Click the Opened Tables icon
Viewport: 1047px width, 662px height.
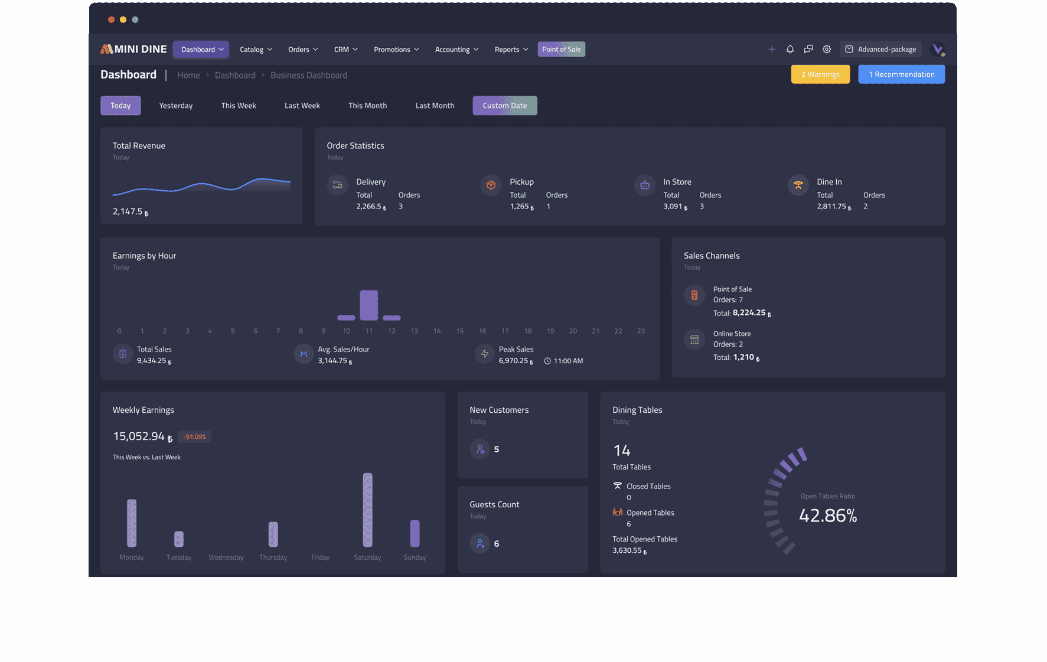tap(618, 512)
